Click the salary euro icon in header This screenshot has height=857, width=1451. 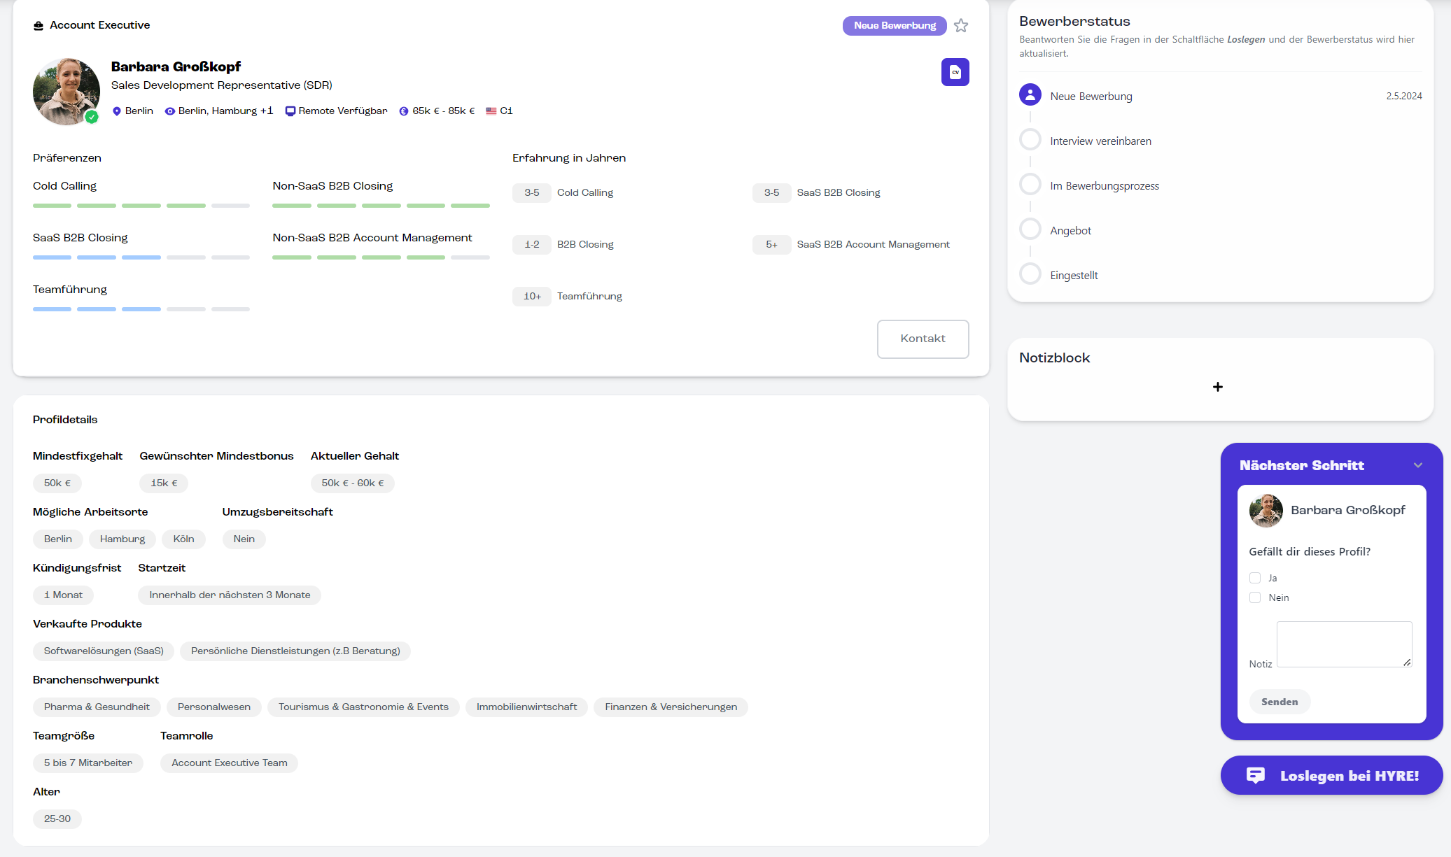pyautogui.click(x=404, y=111)
